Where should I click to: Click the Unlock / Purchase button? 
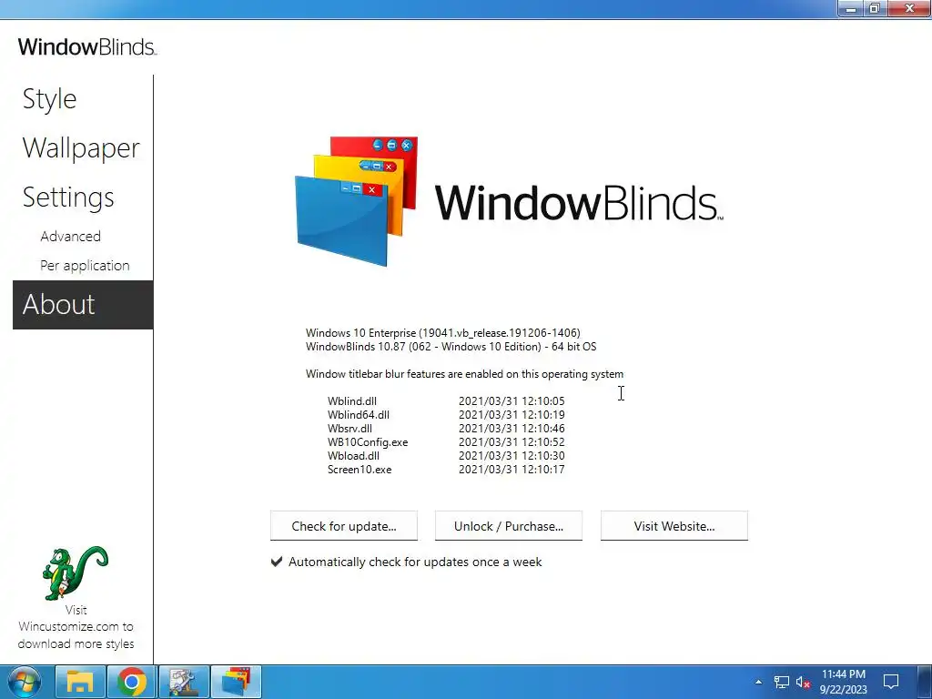[x=508, y=526]
